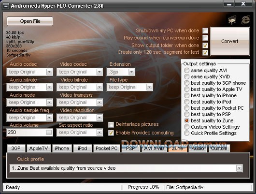Image resolution: width=256 pixels, height=194 pixels.
Task: Switch to the AppleTV tab
Action: click(x=39, y=149)
